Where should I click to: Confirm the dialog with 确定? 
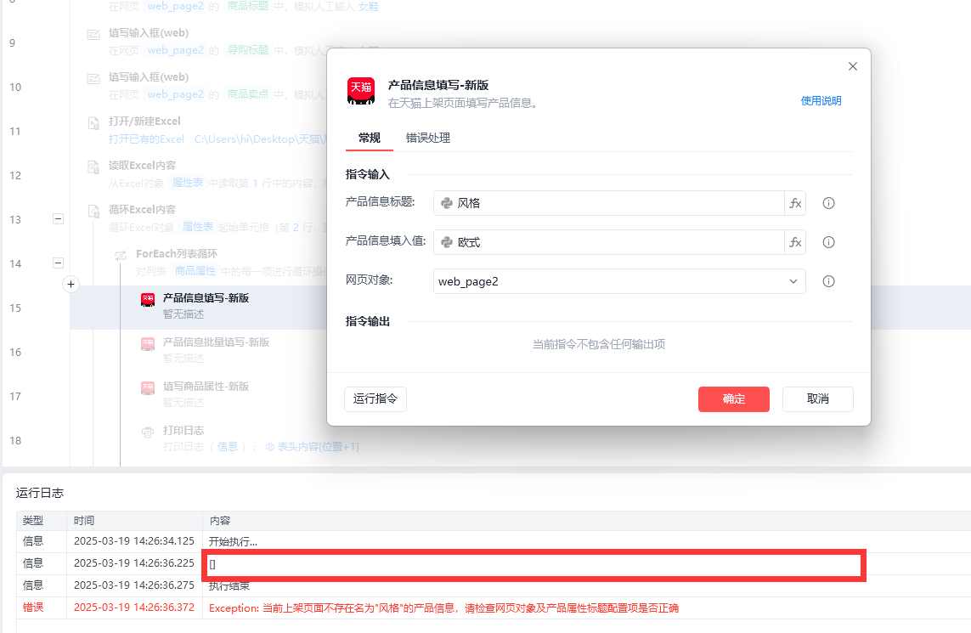pyautogui.click(x=734, y=399)
